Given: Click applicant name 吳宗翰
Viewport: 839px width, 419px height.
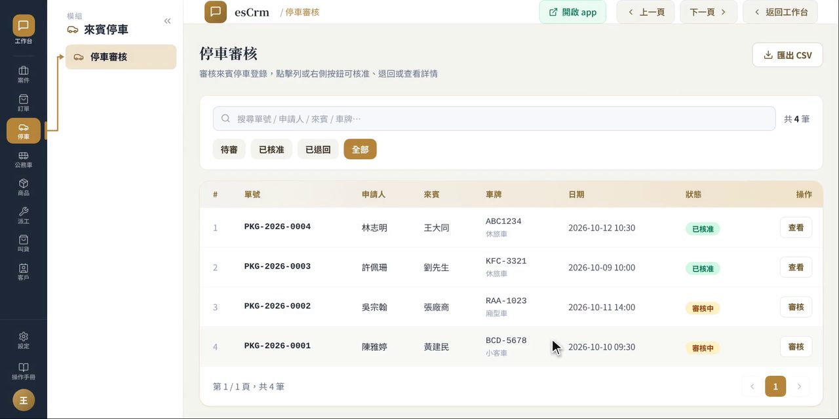Looking at the screenshot, I should (374, 307).
